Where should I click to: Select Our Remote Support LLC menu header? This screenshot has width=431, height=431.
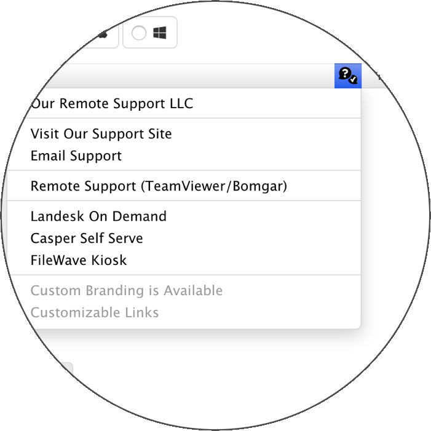(x=112, y=104)
